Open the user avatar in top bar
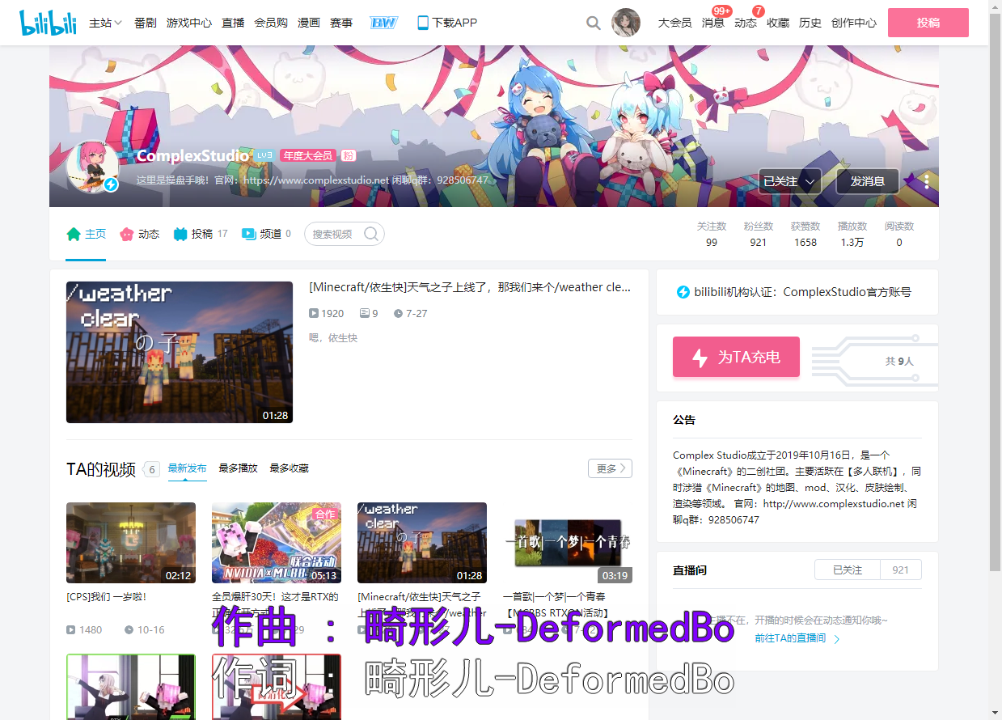The height and width of the screenshot is (720, 1002). [x=626, y=23]
